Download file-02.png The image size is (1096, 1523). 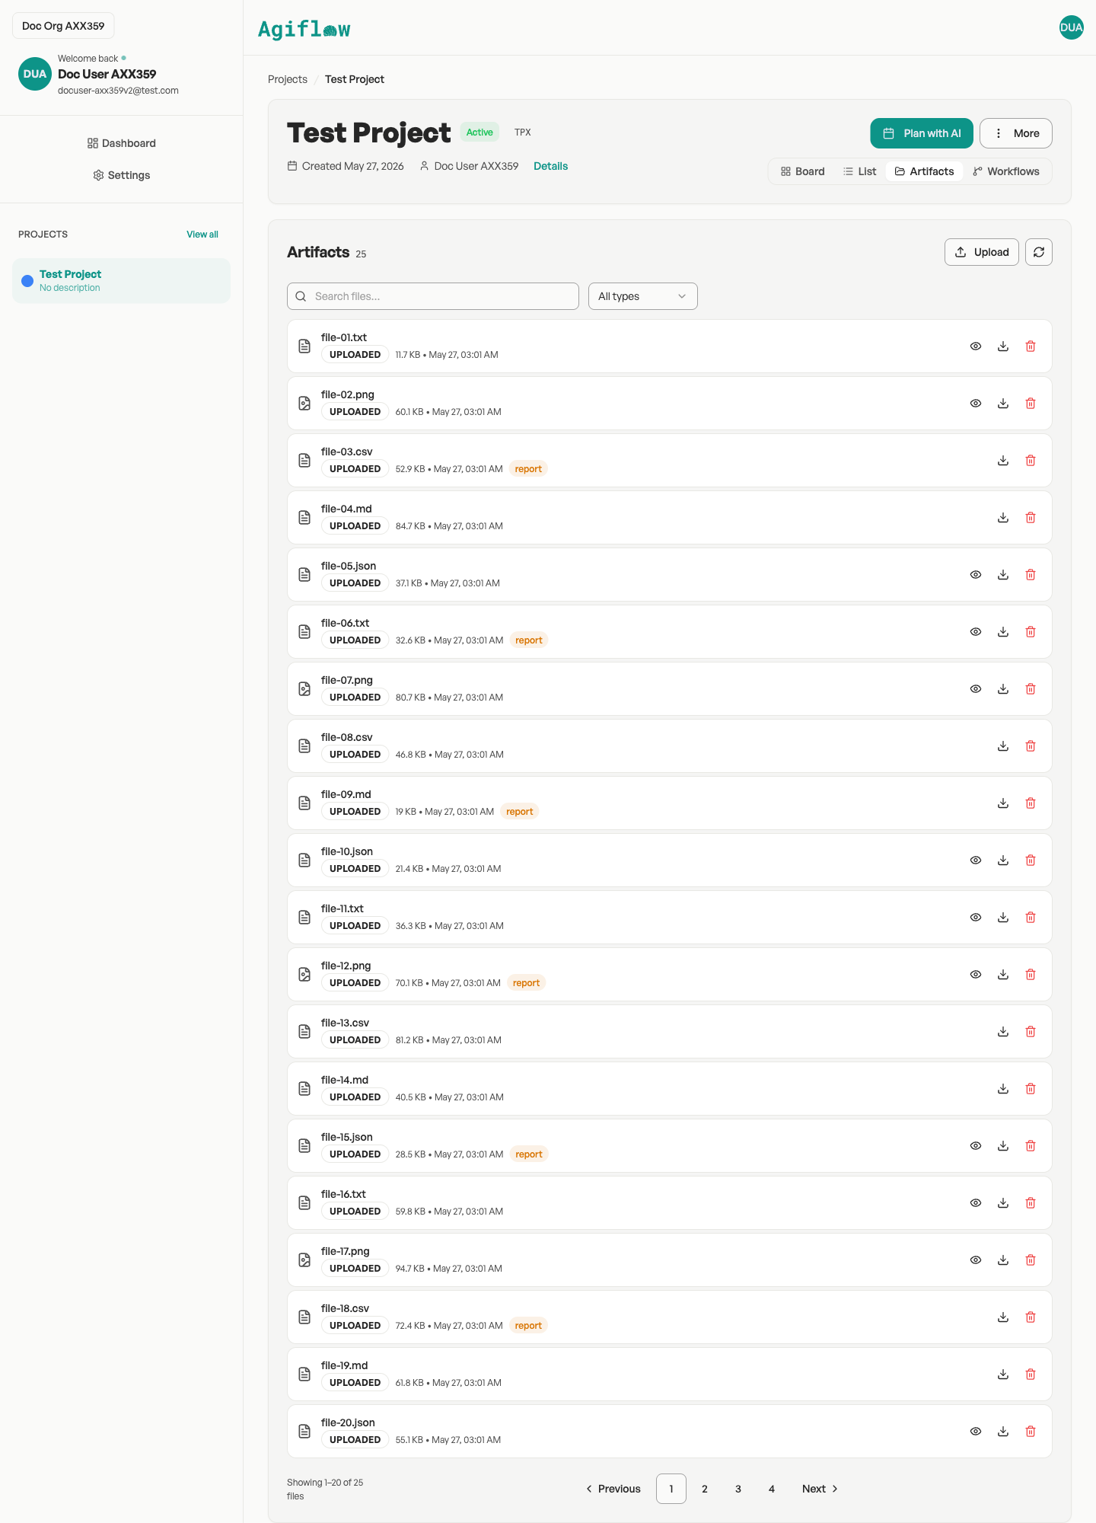coord(1003,404)
